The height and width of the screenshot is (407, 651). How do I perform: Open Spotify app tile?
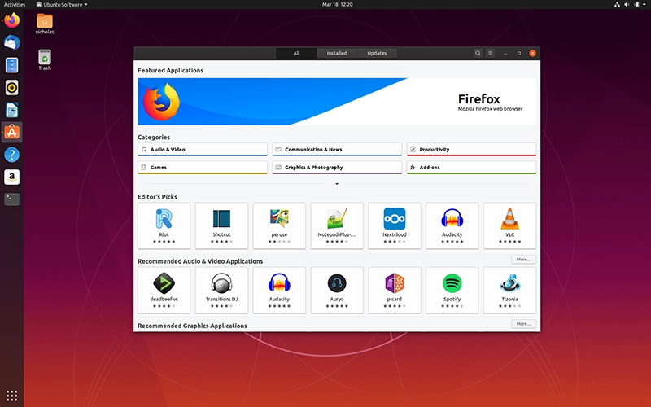coord(452,291)
